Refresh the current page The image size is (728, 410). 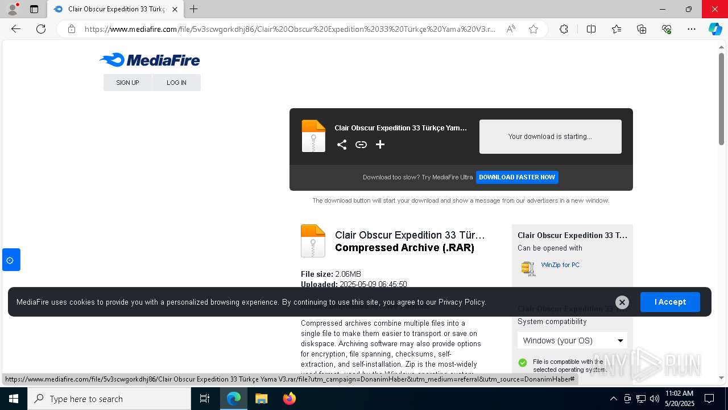(x=41, y=29)
